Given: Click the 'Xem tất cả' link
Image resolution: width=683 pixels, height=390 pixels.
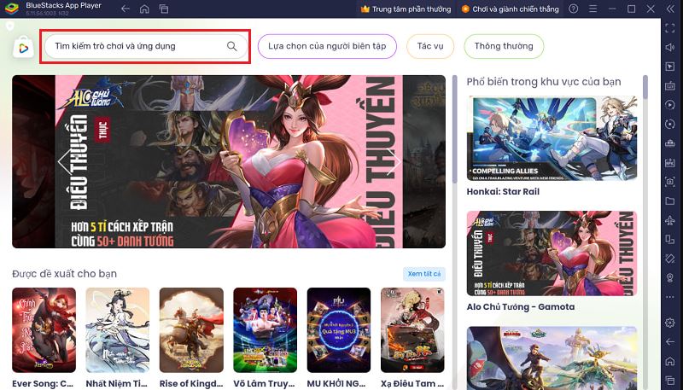Looking at the screenshot, I should click(x=423, y=274).
